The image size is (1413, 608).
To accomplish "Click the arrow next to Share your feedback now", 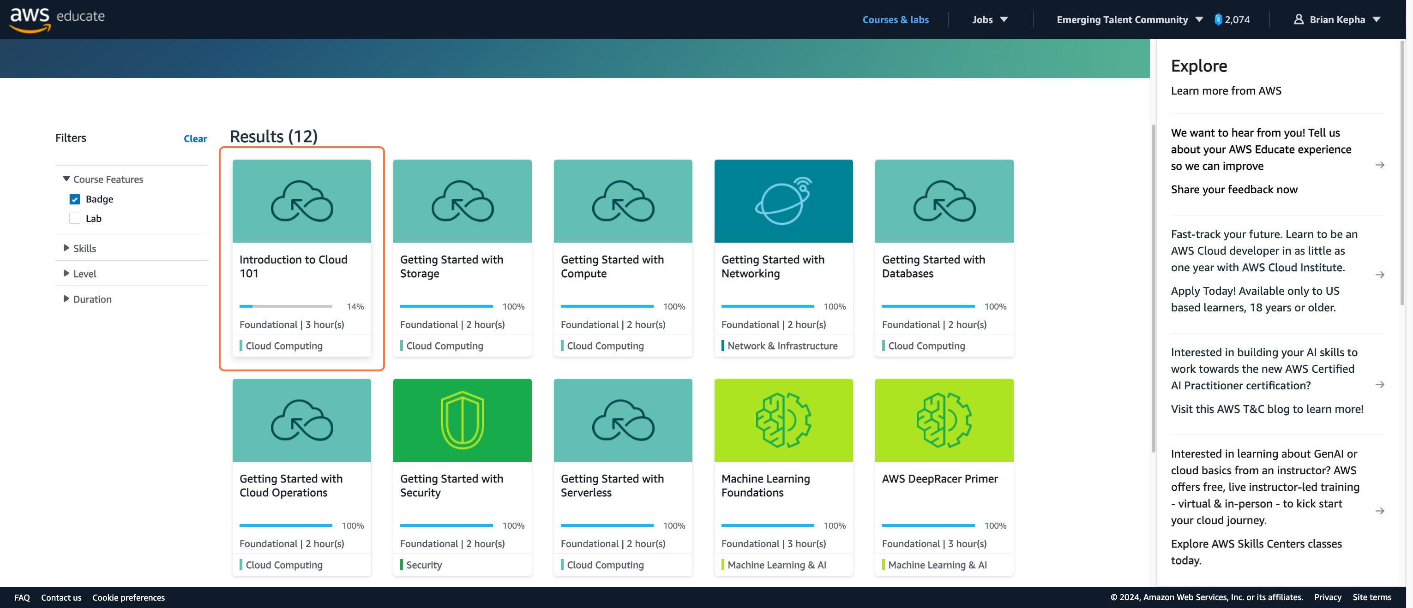I will point(1380,165).
